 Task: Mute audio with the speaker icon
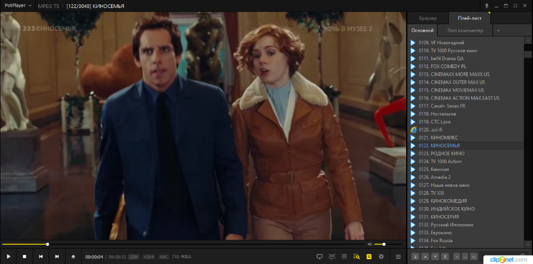click(370, 244)
